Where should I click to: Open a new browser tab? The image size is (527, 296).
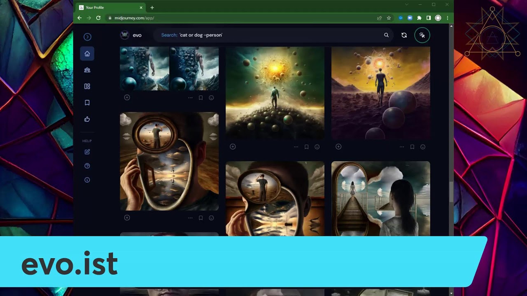point(152,7)
